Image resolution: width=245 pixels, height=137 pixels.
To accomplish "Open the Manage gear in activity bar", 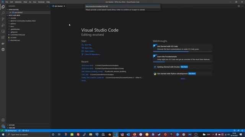I will (x=3, y=126).
